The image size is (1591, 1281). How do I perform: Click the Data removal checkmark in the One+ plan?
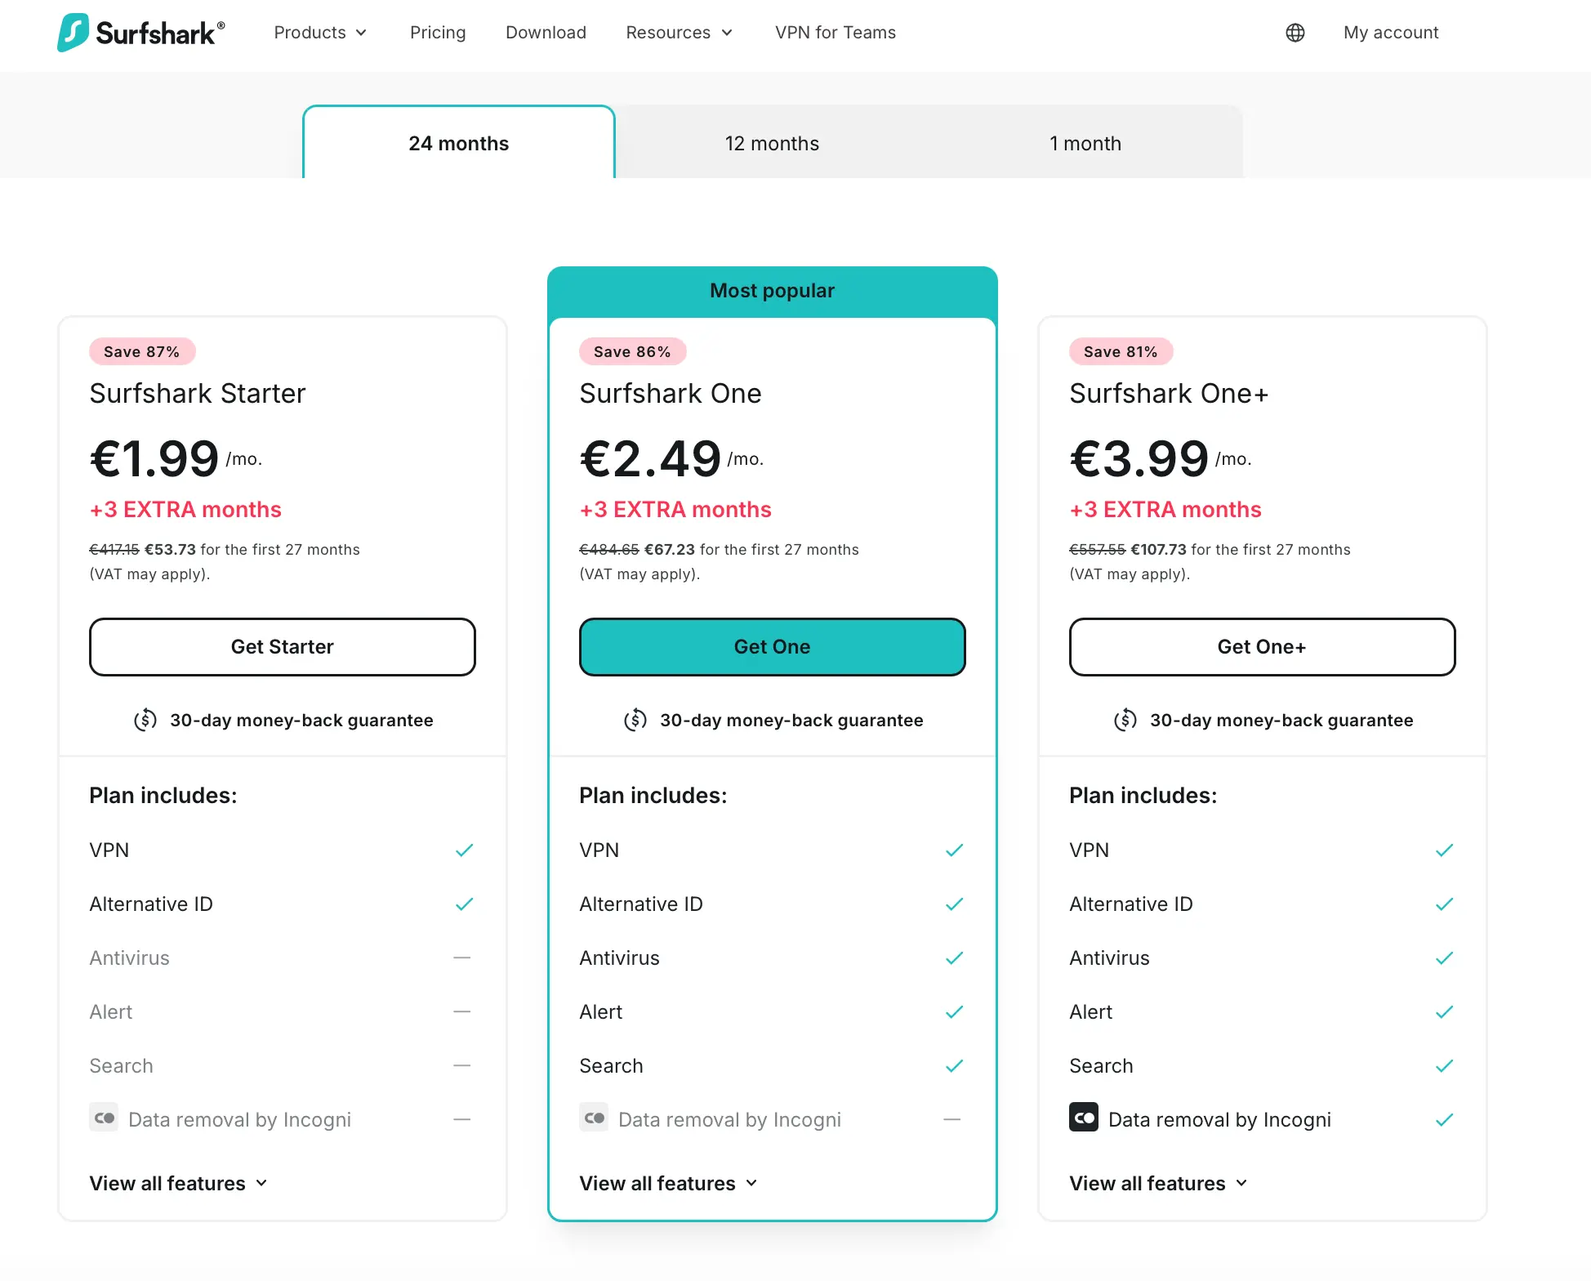(1444, 1120)
